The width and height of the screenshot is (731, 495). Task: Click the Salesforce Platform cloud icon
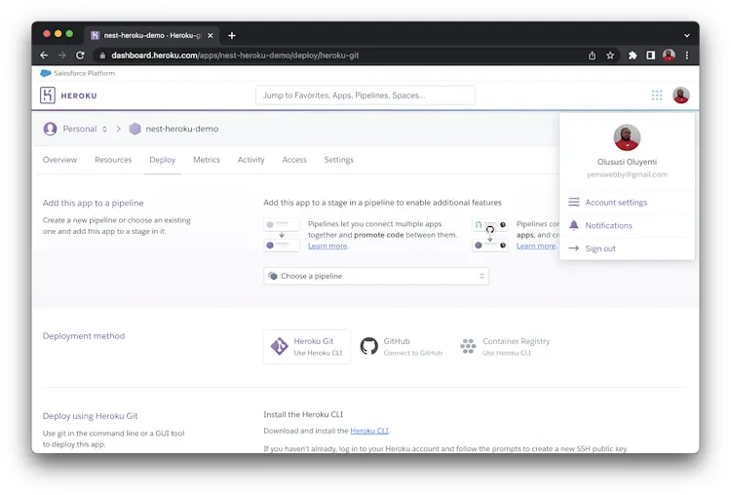pos(45,73)
